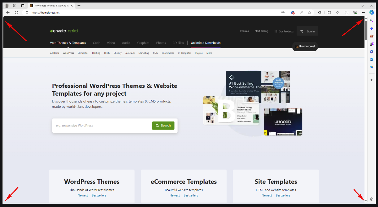Screen dimensions: 378x207
Task: Open the shopping cart icon in site header
Action: (302, 31)
